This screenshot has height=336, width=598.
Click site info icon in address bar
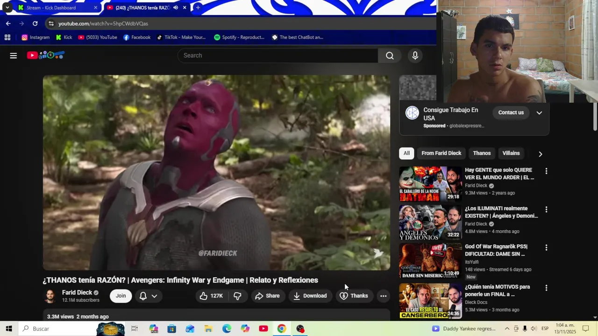[x=51, y=23]
